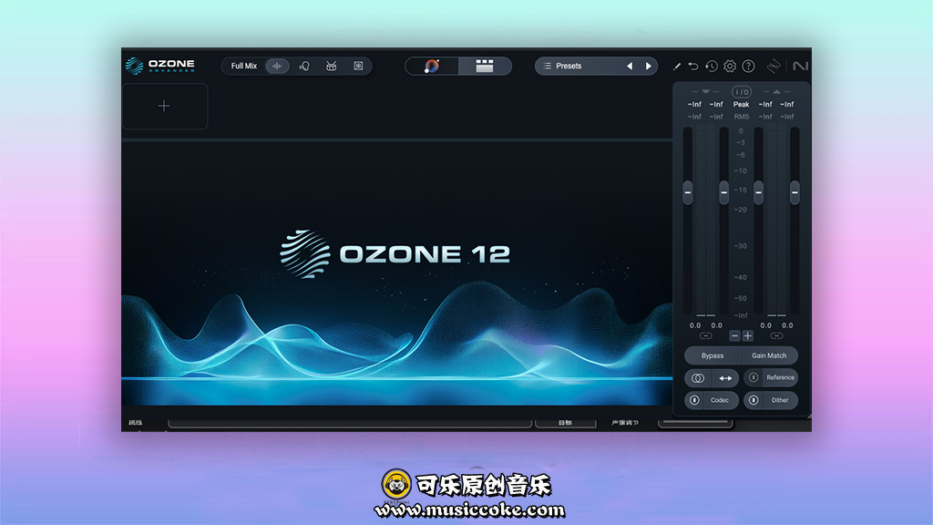Add a module with the plus slot
The image size is (933, 525).
(164, 106)
